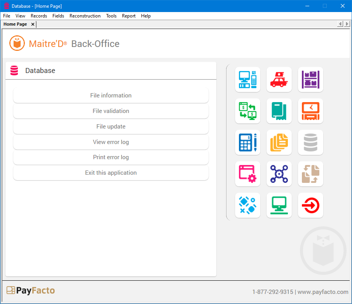Select the grey Database module icon
Screen dimensions: 352x304
pyautogui.click(x=310, y=142)
